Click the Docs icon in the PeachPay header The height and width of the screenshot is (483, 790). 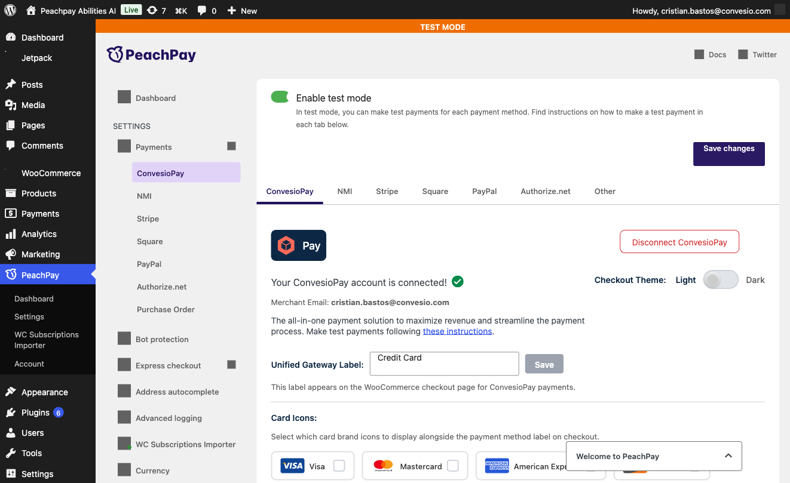(699, 54)
